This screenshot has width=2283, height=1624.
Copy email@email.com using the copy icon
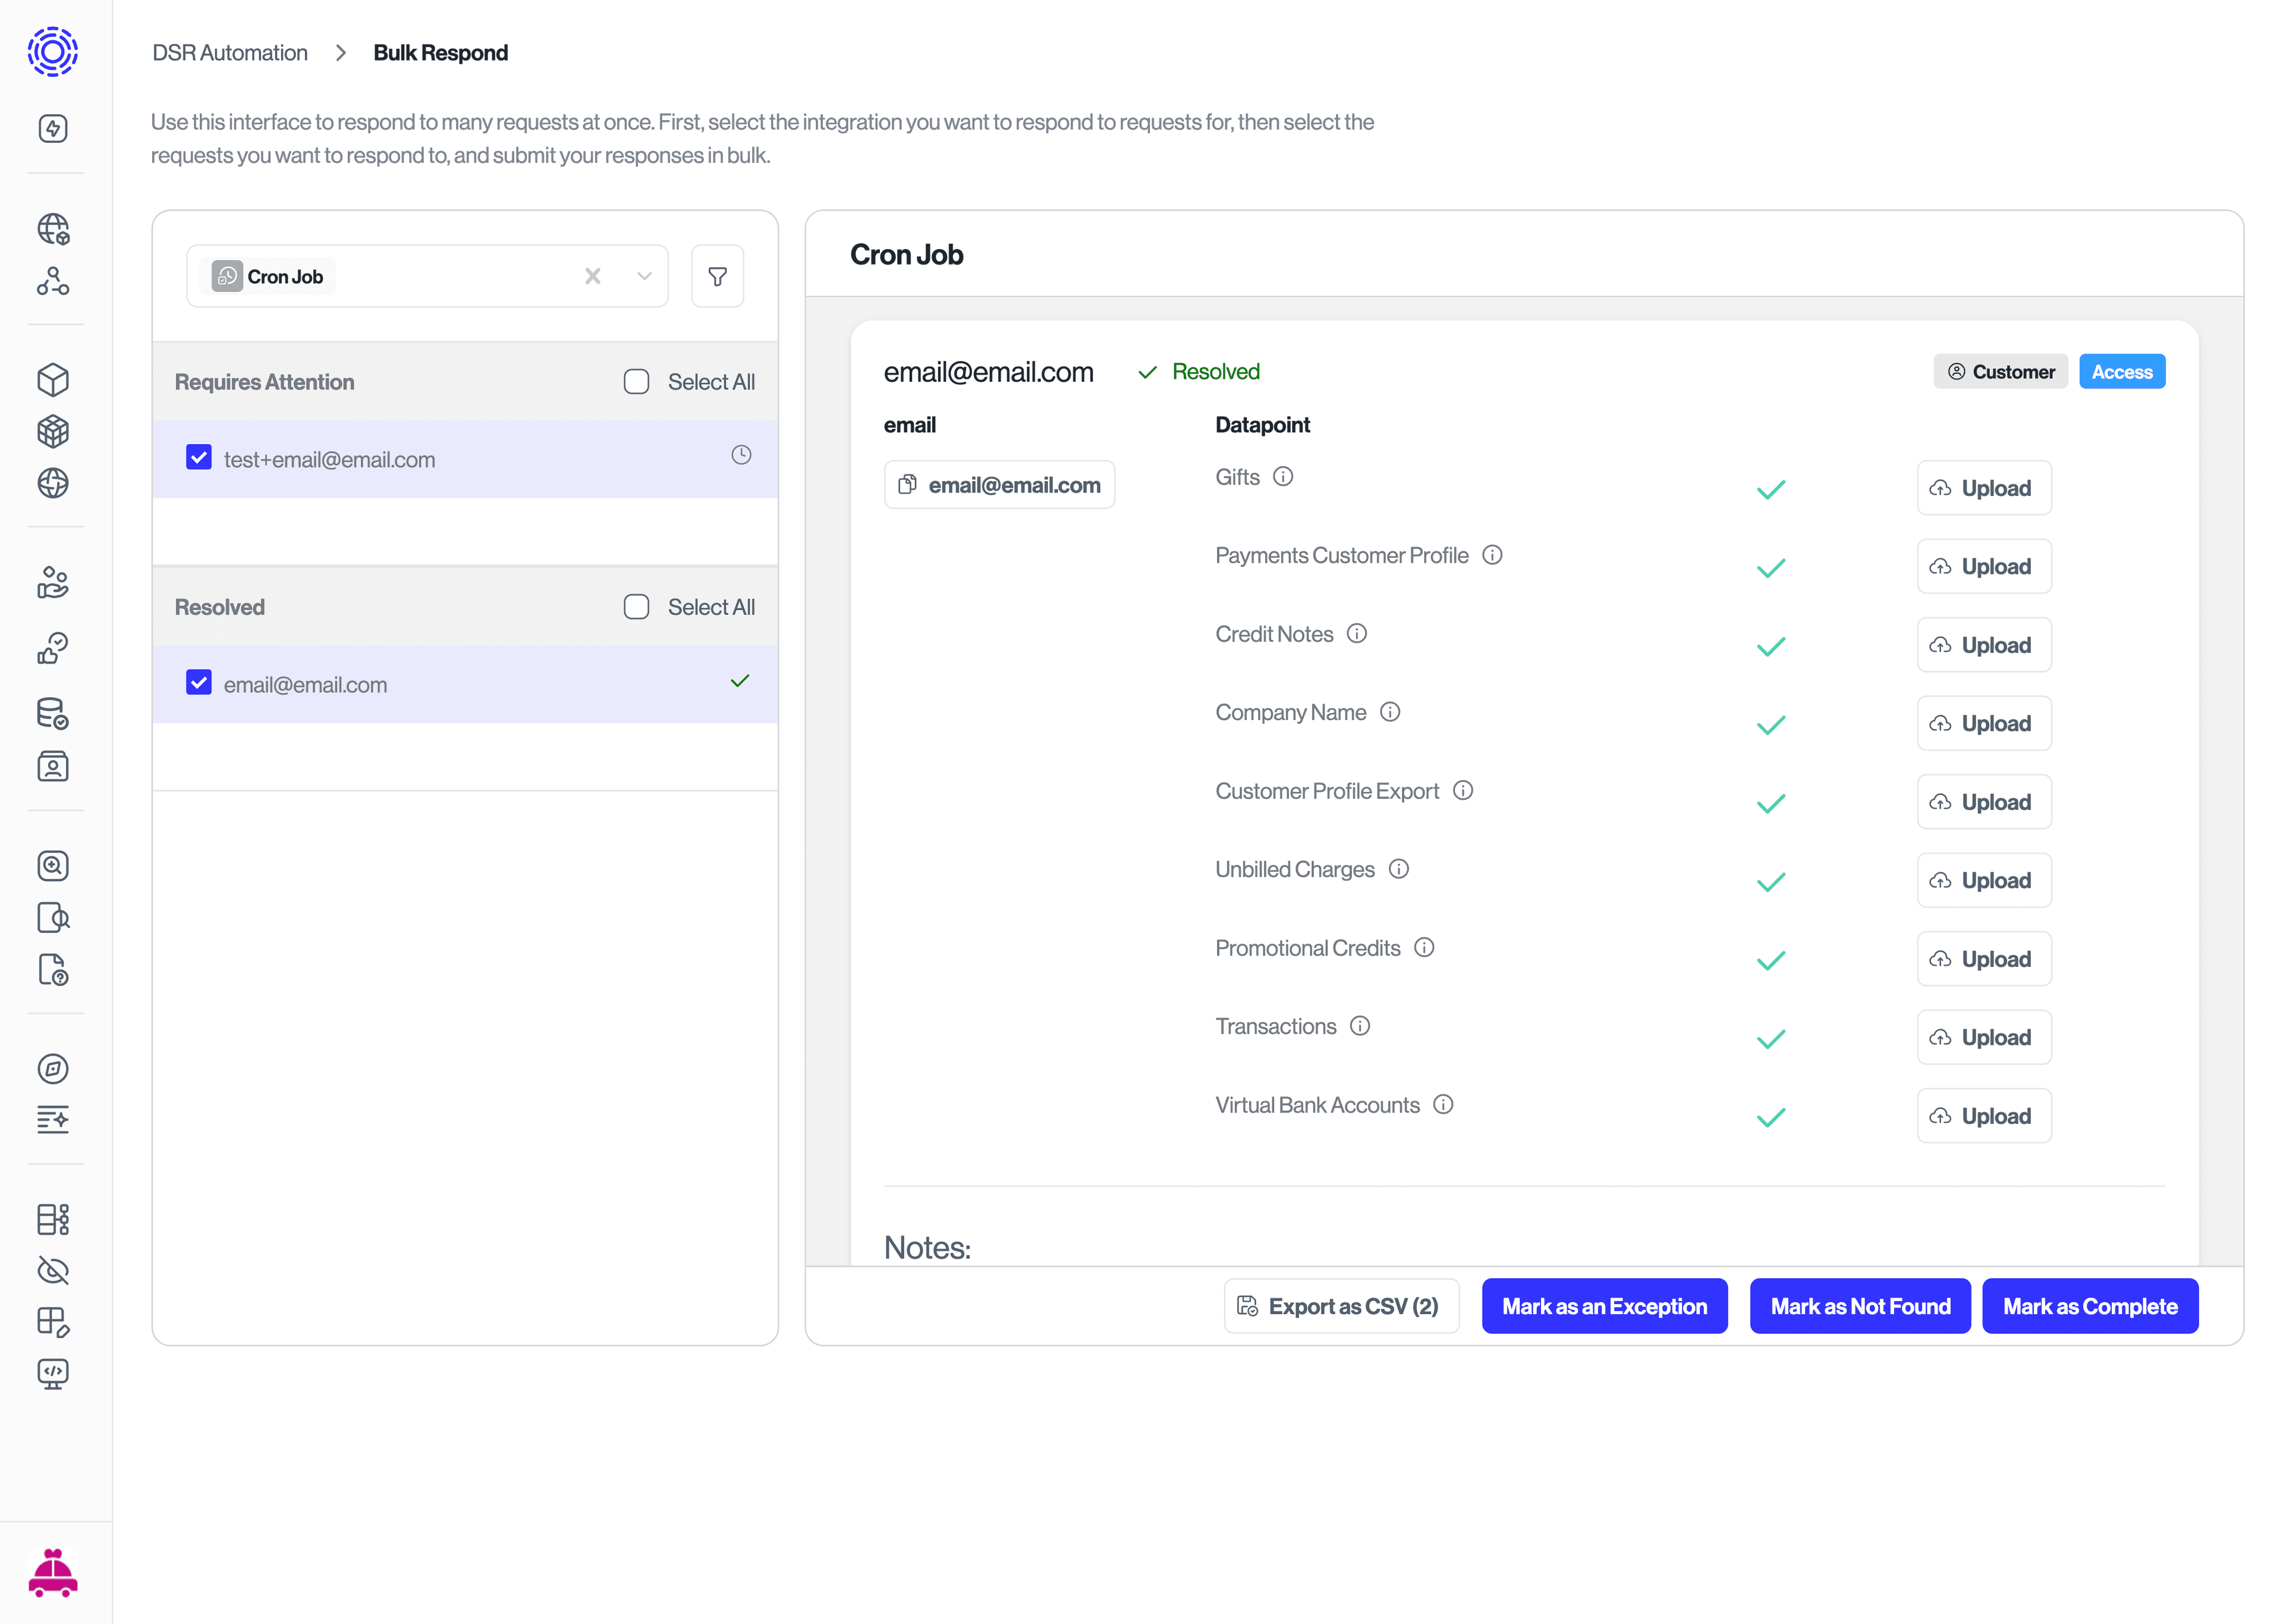click(x=908, y=484)
